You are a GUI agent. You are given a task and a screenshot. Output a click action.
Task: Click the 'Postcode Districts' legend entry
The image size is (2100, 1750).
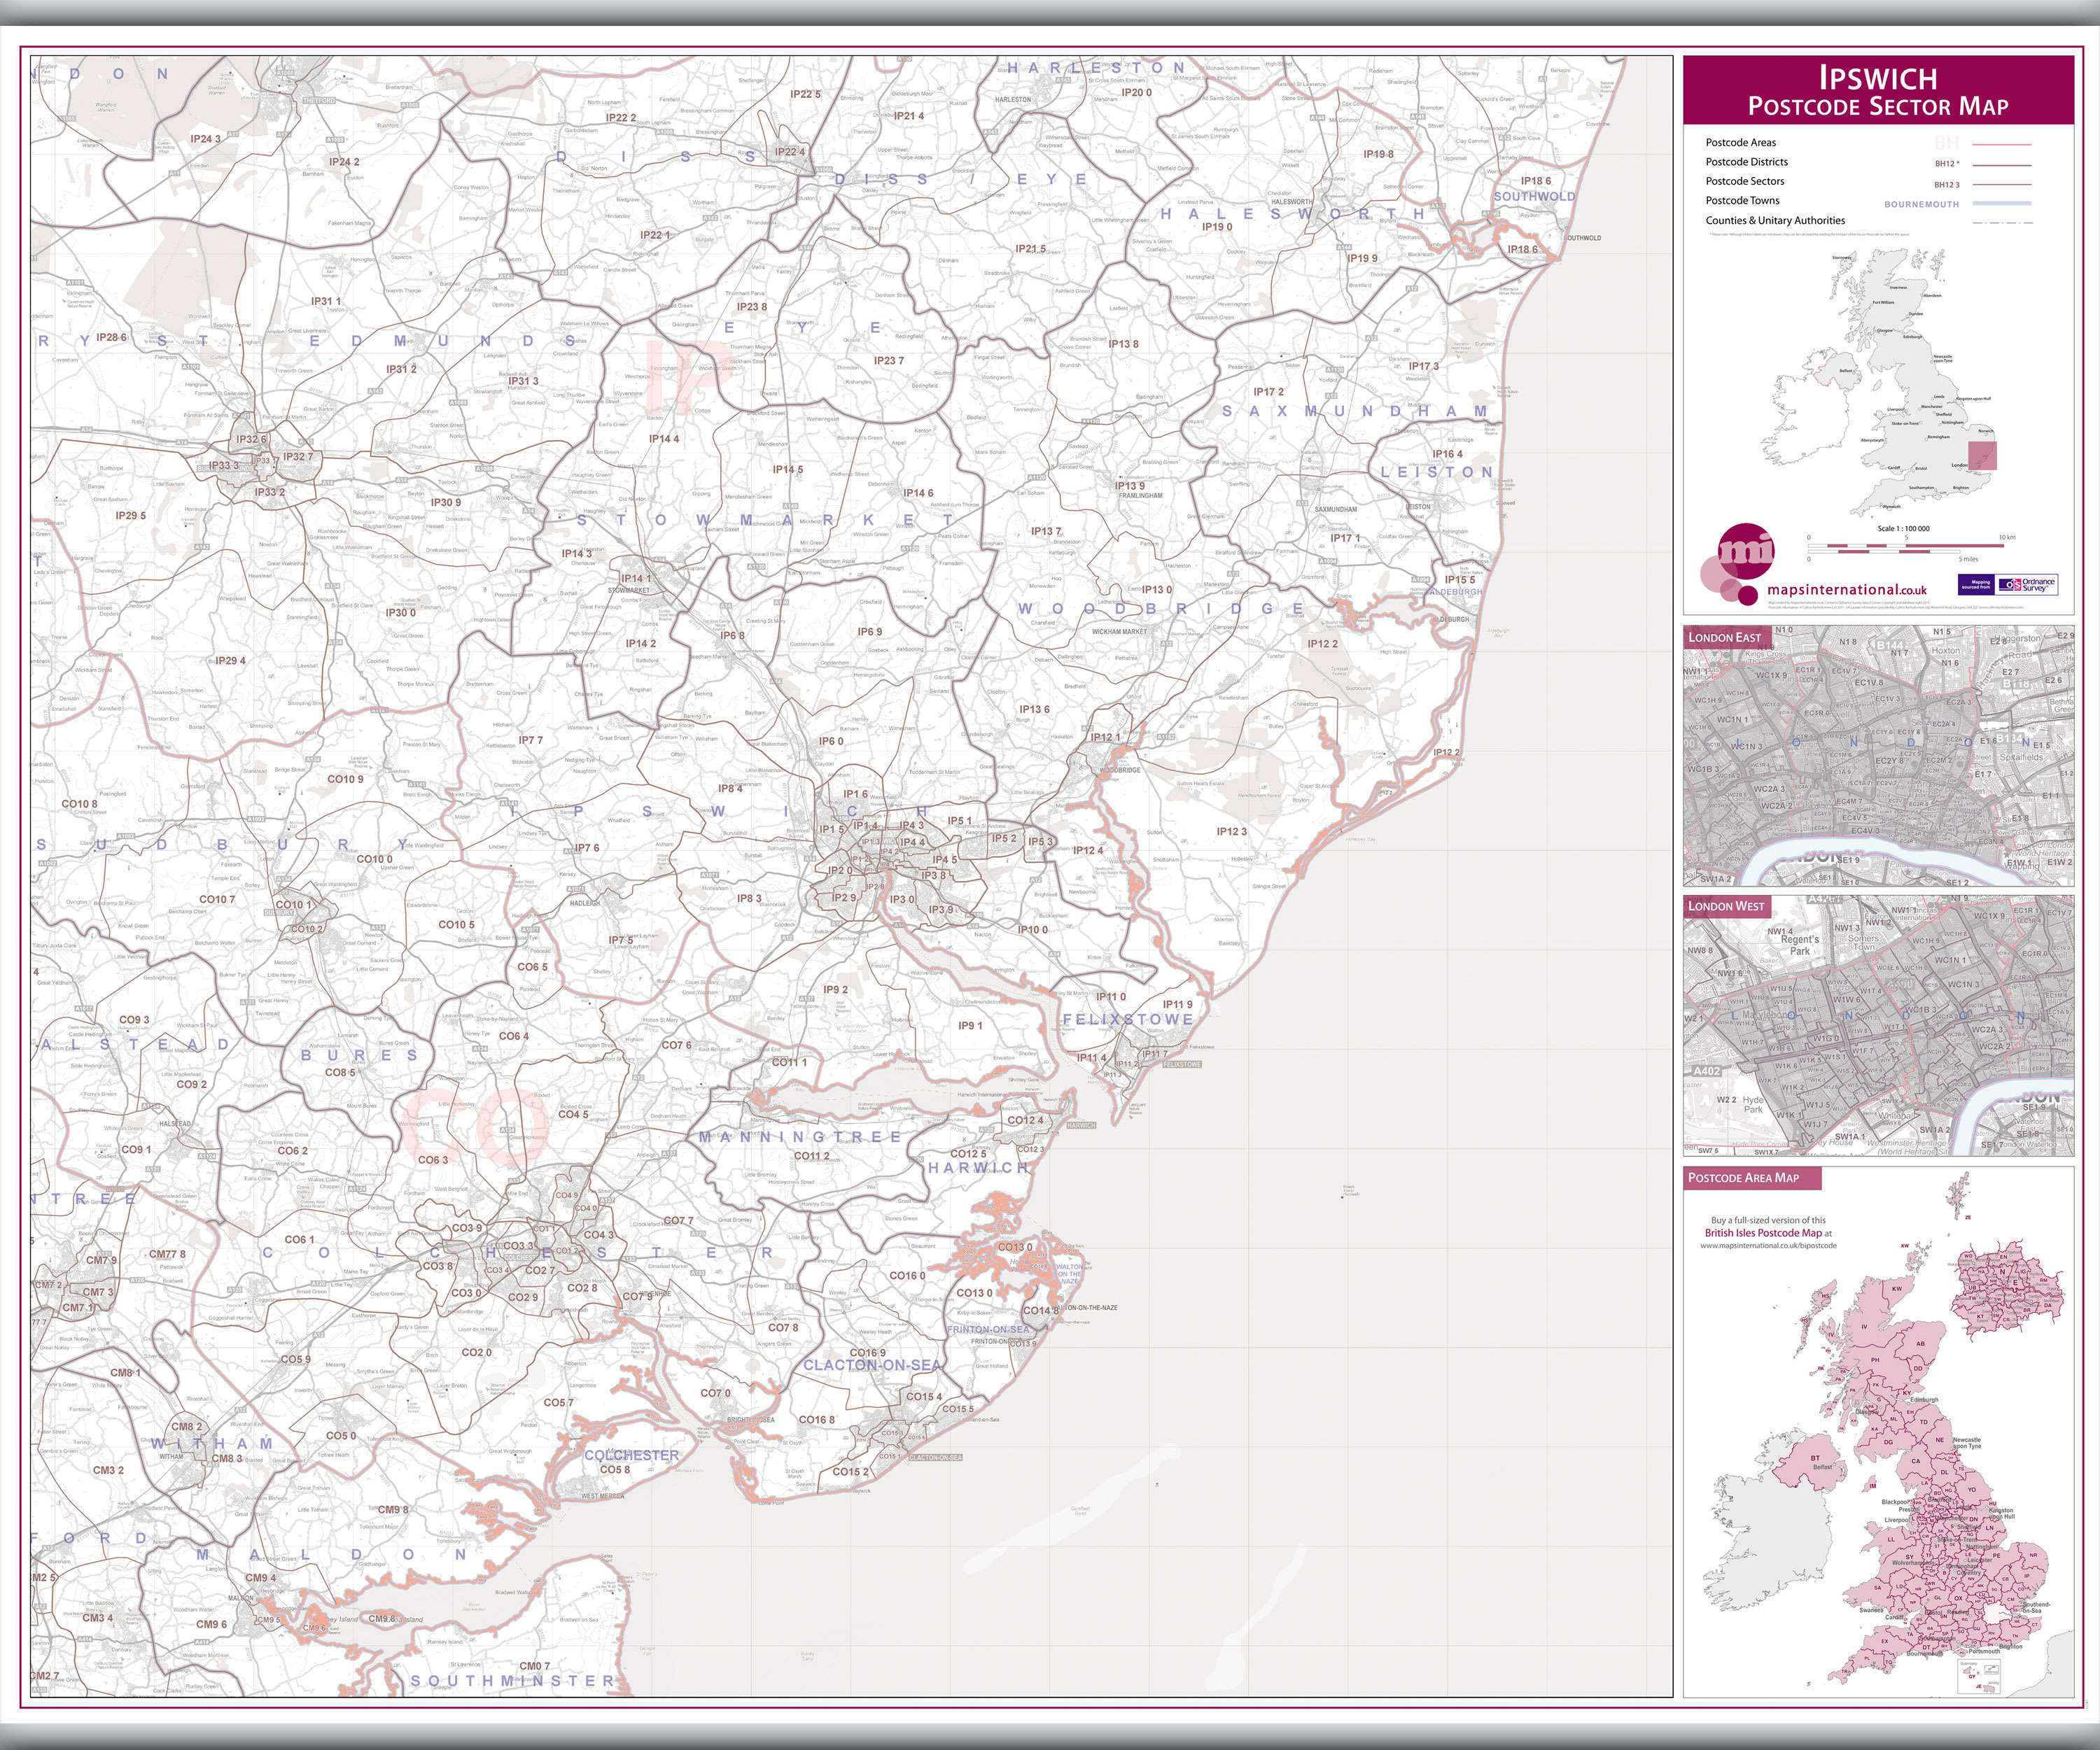(x=1746, y=162)
